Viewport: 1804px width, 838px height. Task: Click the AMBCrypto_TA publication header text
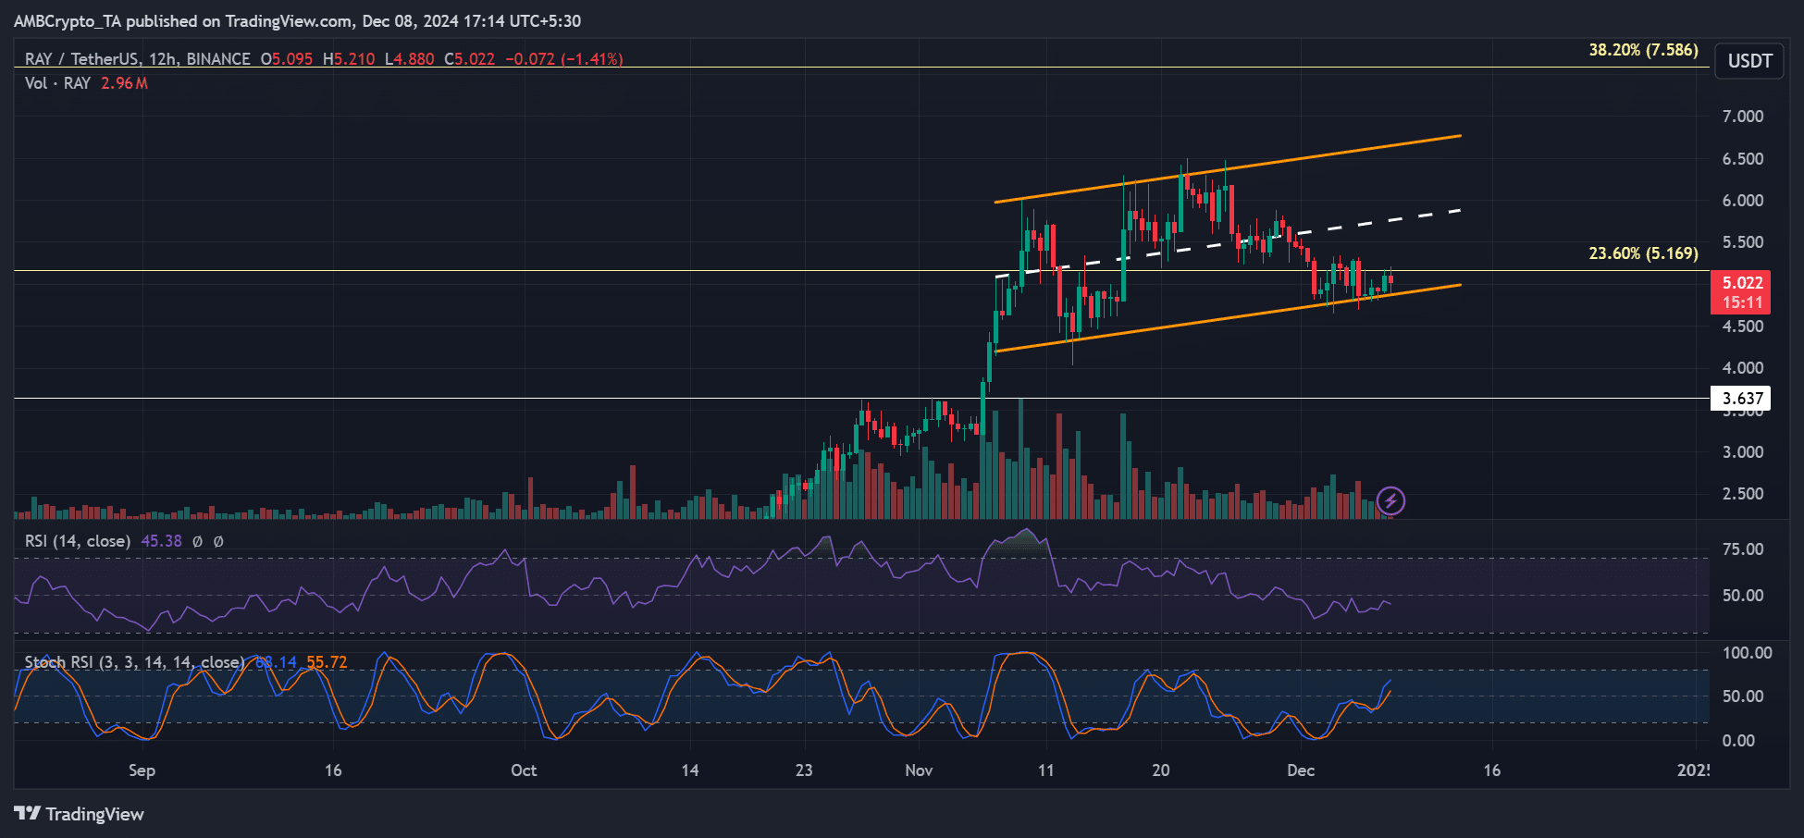[x=297, y=20]
